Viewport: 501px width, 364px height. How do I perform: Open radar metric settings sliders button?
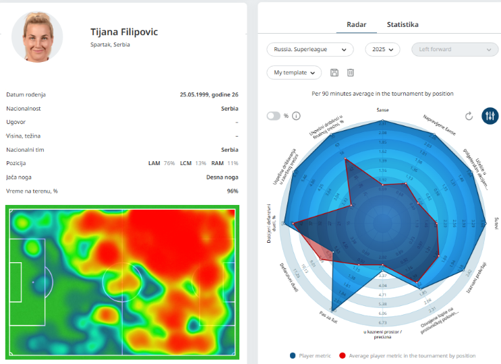point(490,116)
